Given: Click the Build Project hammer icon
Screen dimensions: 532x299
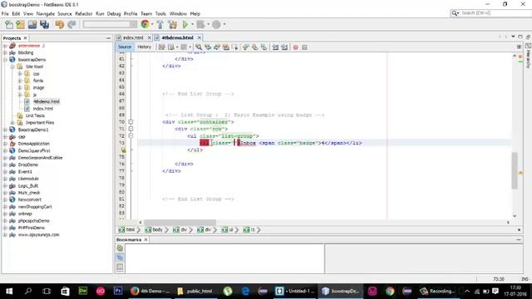Looking at the screenshot, I should click(160, 24).
